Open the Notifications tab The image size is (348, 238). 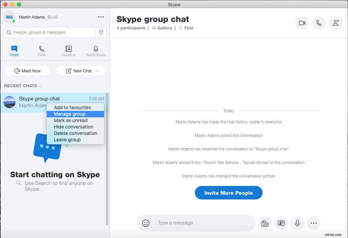[x=95, y=51]
